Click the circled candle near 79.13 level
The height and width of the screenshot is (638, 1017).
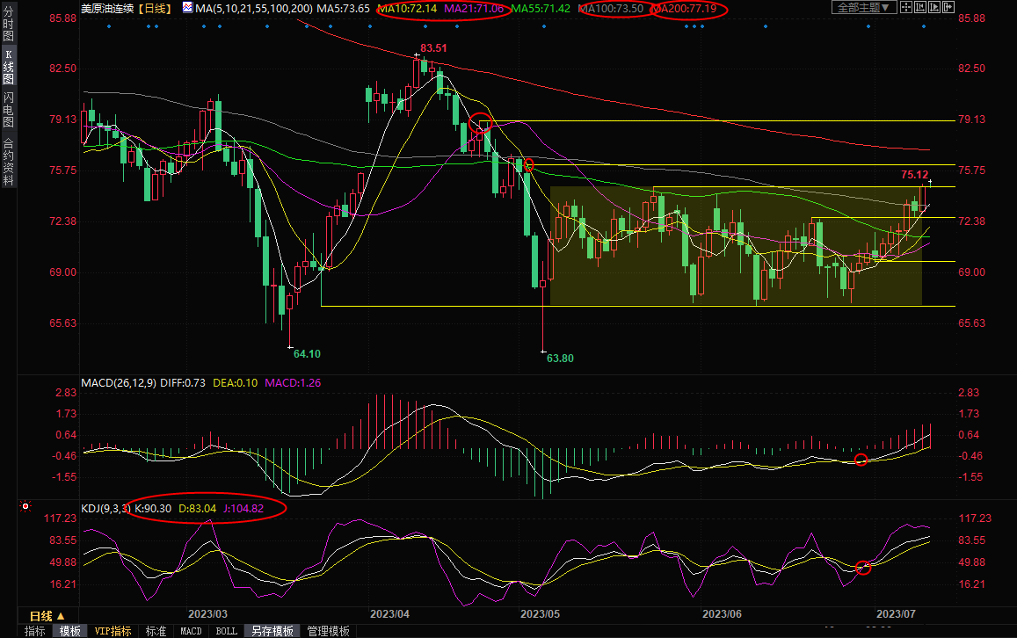(481, 123)
